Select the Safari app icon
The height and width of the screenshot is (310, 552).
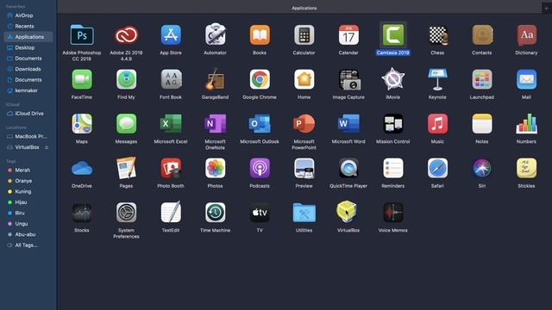437,169
